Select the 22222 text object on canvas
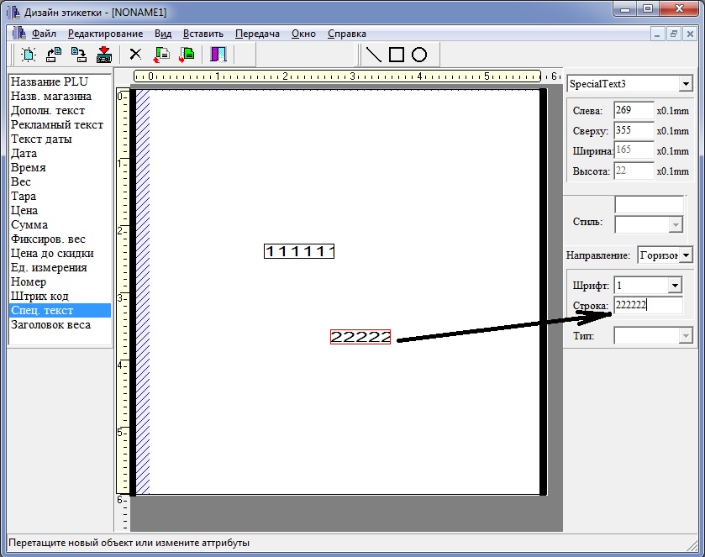This screenshot has height=557, width=705. 360,337
